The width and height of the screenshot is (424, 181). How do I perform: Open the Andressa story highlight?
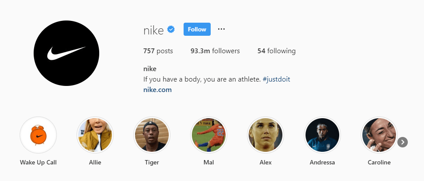[x=322, y=135]
